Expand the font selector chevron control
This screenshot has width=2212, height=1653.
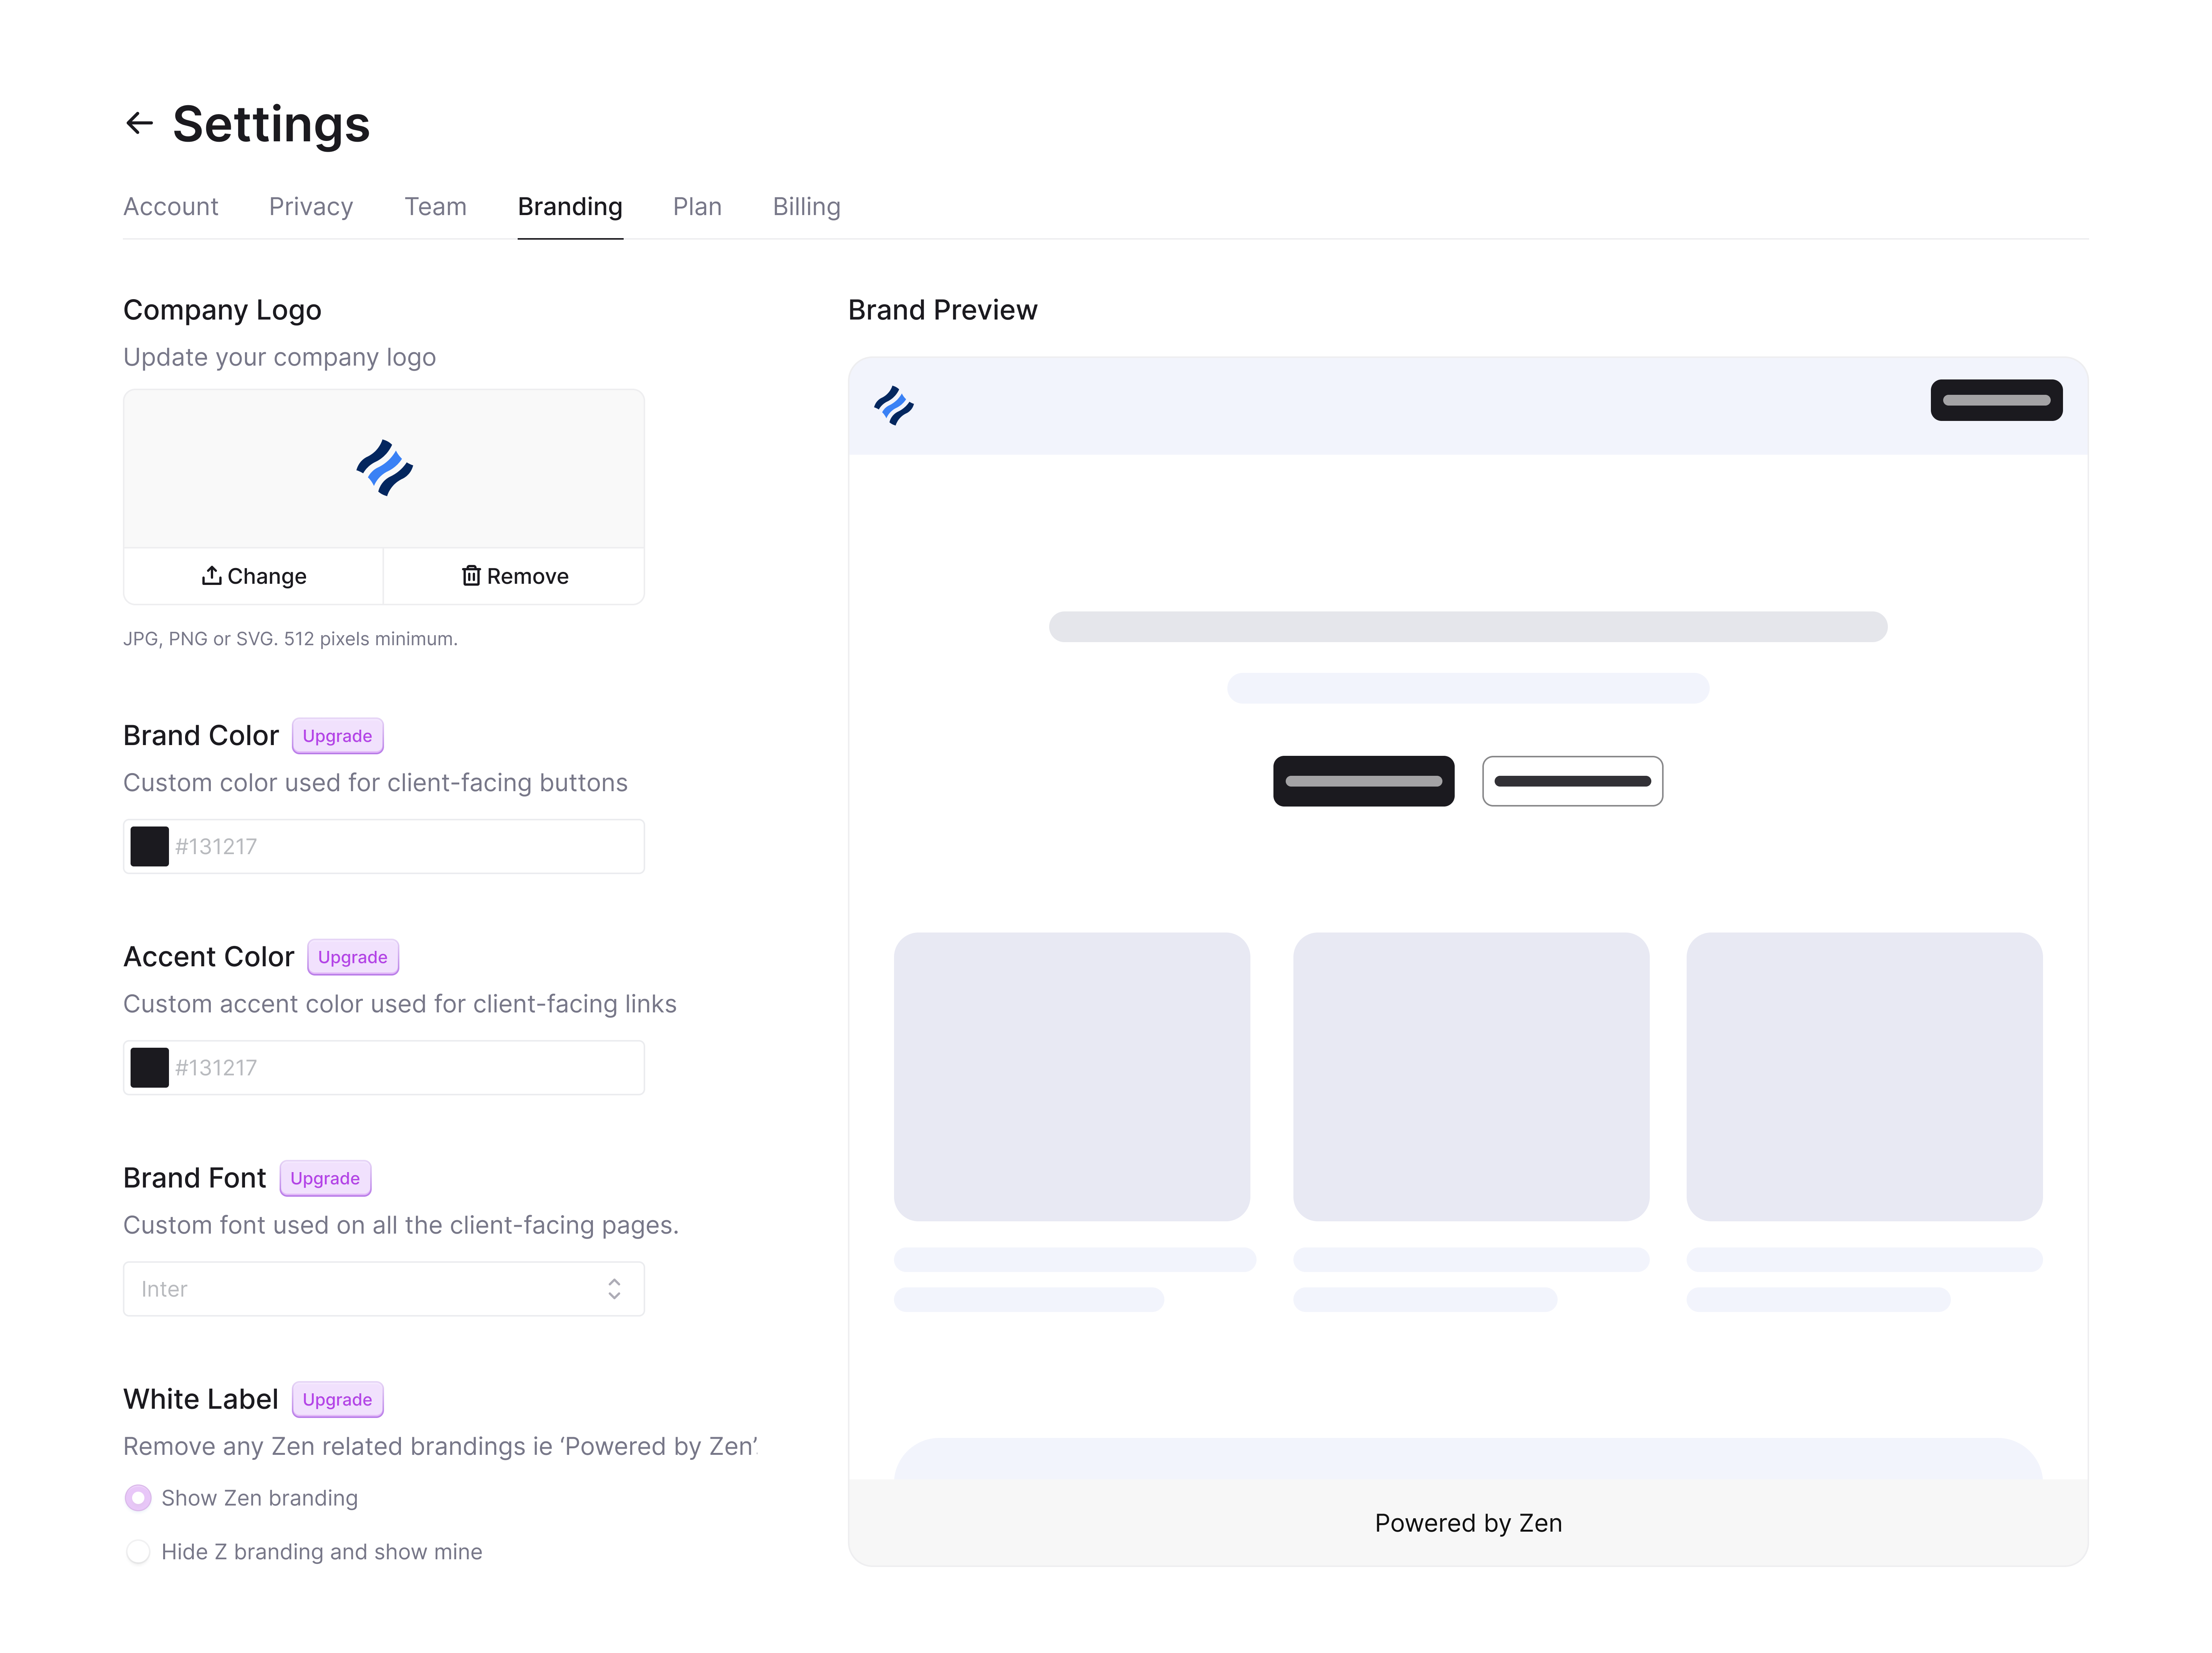615,1289
